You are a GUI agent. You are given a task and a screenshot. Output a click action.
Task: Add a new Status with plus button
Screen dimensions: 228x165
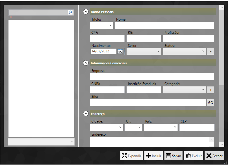[211, 52]
